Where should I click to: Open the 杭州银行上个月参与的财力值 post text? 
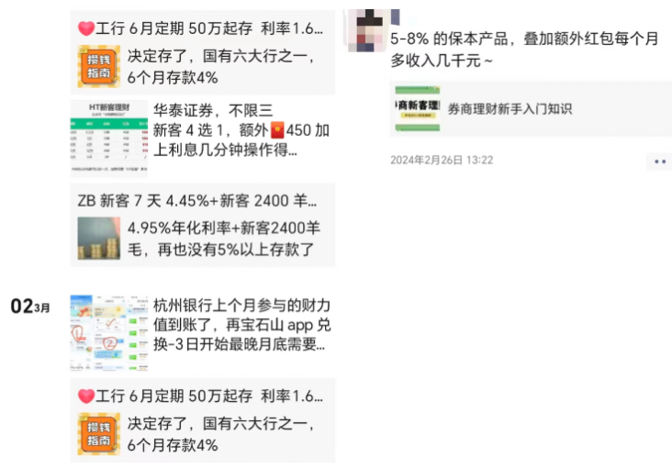click(x=242, y=325)
